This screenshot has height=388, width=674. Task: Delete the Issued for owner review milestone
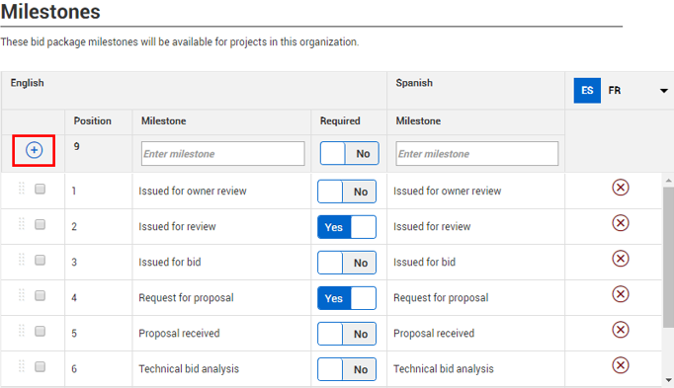(x=621, y=188)
